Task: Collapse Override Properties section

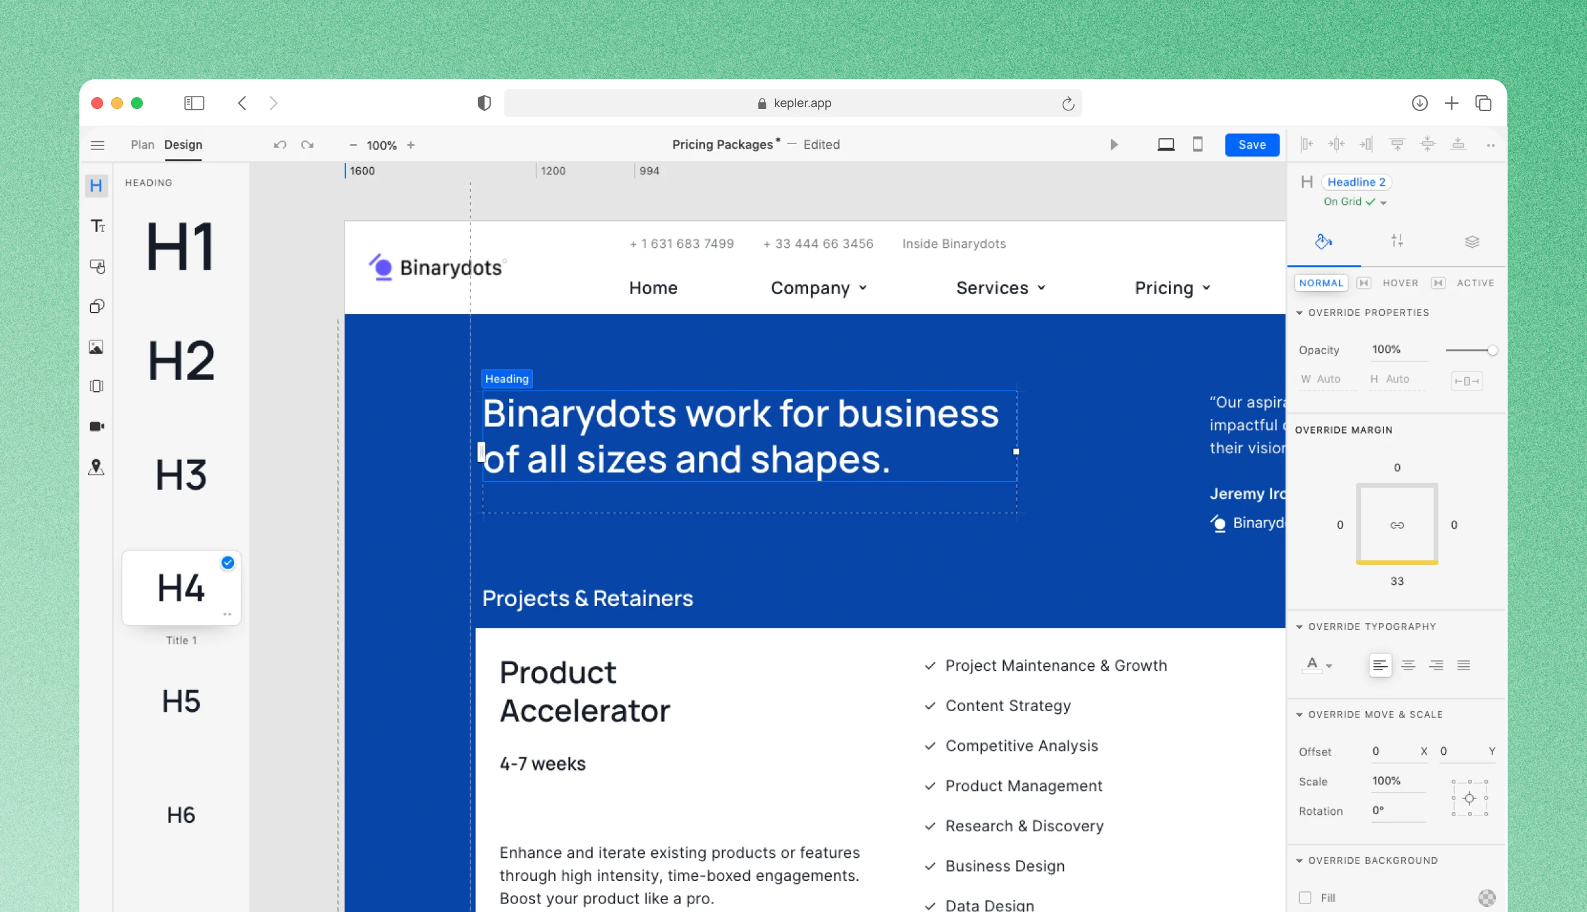Action: 1299,313
